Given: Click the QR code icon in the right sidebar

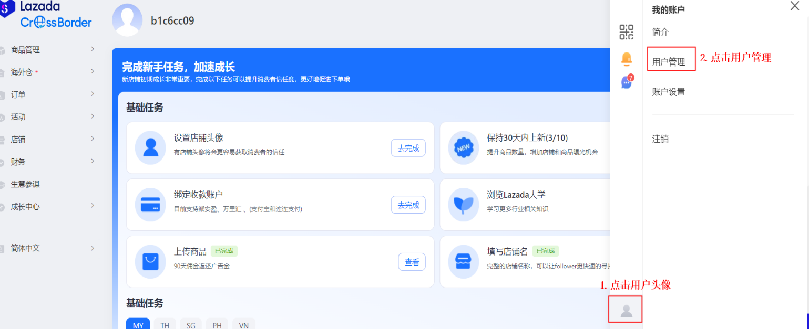Looking at the screenshot, I should (x=626, y=31).
